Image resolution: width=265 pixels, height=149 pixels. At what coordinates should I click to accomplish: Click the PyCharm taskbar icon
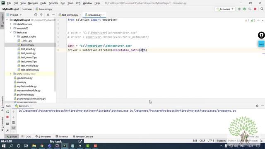point(65,146)
